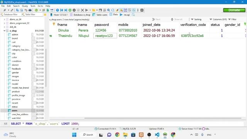Viewport: 247px width, 139px height.
Task: Open dropdown arrow next to run query
Action: [90, 10]
